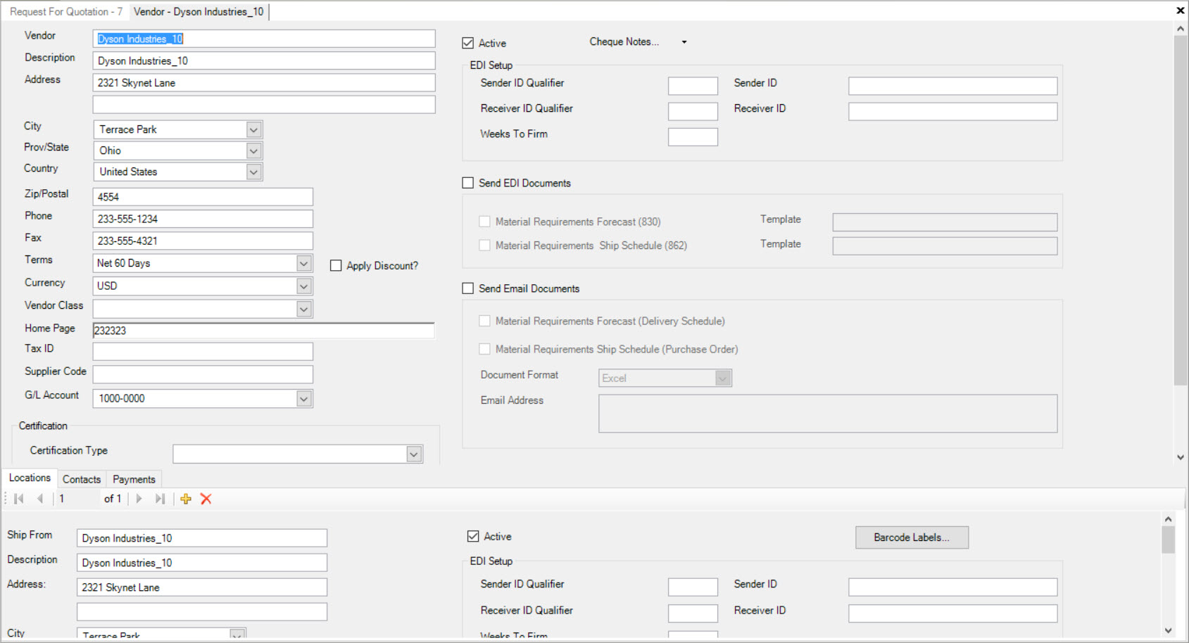
Task: Switch to Request For Quotation - 7 tab
Action: (66, 12)
